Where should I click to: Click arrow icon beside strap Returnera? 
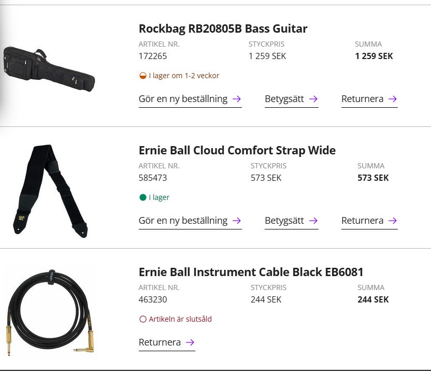[392, 221]
